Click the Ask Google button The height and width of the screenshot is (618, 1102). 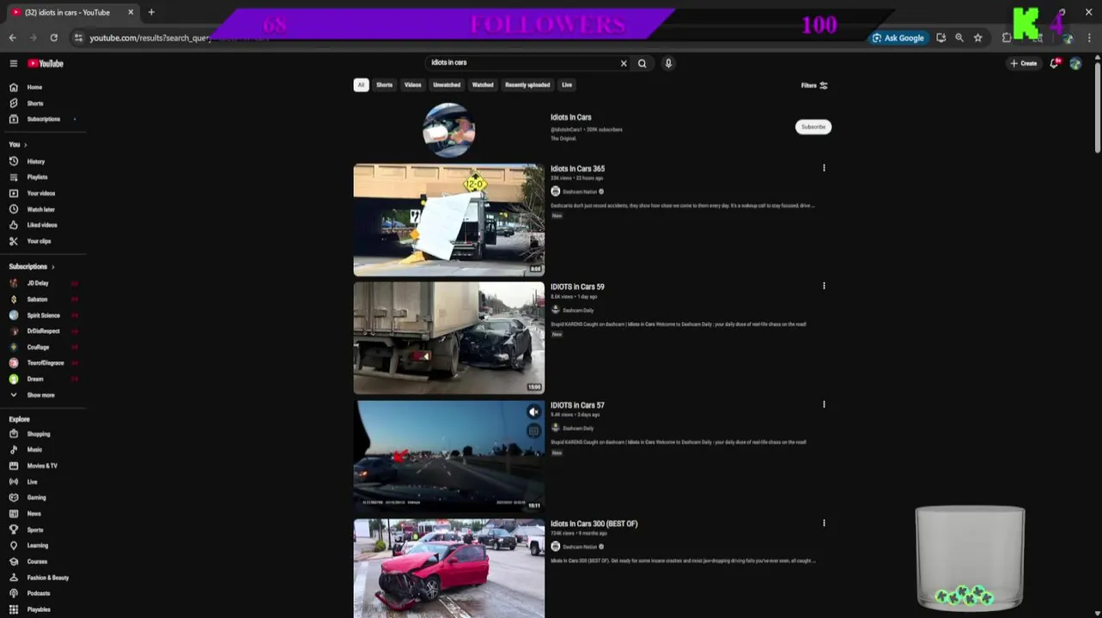[898, 38]
